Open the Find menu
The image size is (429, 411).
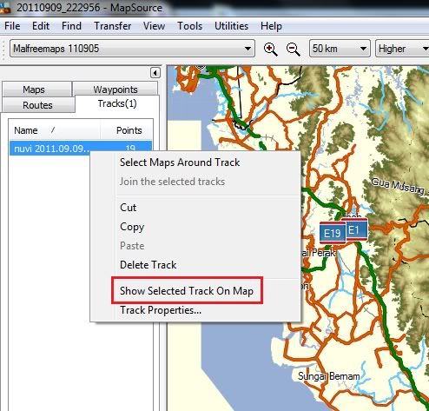[71, 26]
